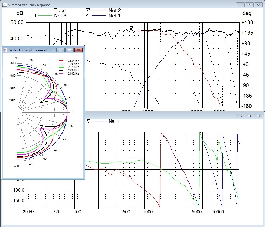Click the 'Total' legend label

60,10
